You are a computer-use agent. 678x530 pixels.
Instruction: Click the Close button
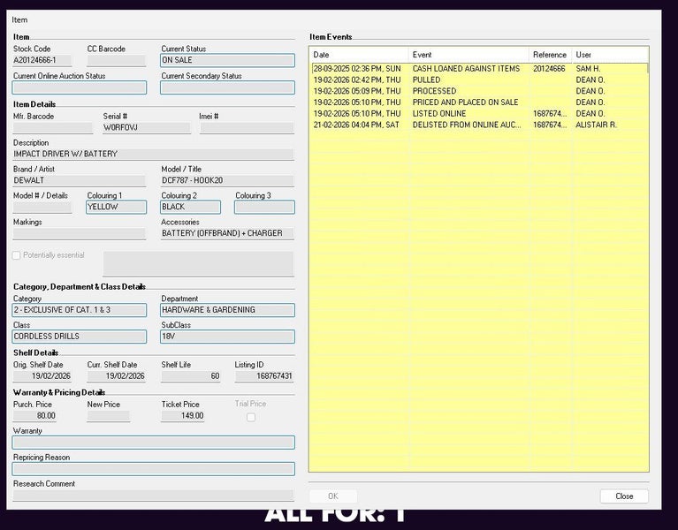pyautogui.click(x=623, y=496)
